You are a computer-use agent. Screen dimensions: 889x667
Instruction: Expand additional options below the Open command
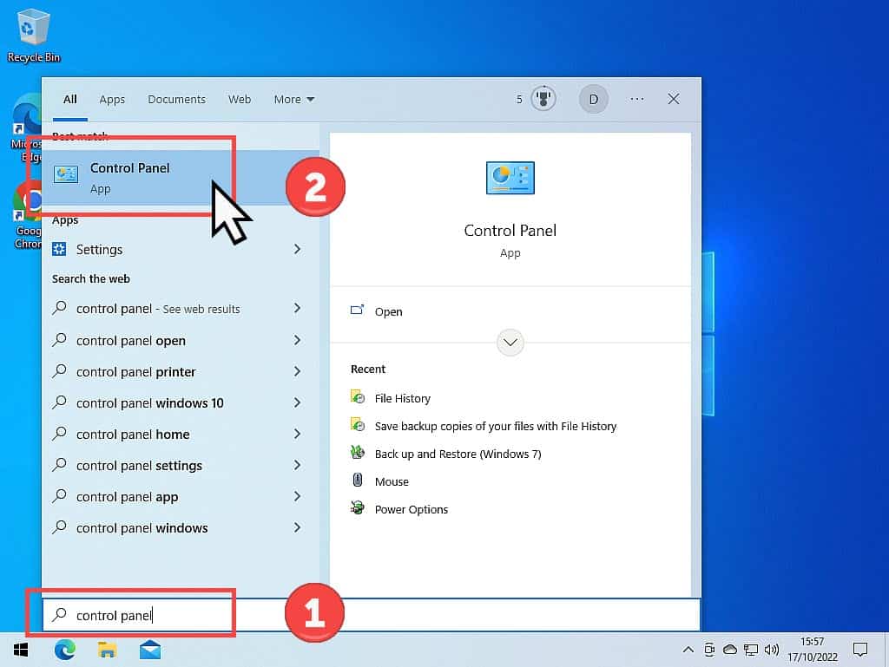pos(510,342)
